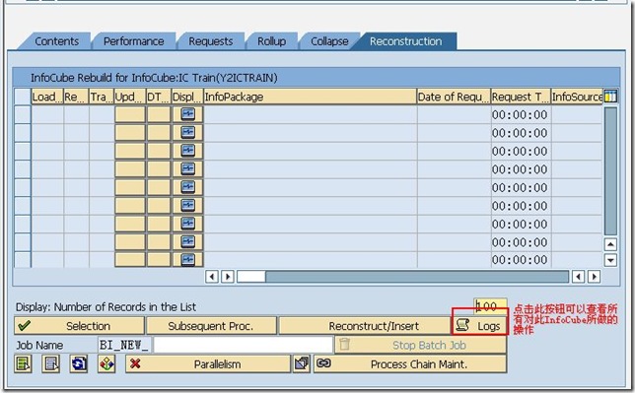Click the InfoSource column header

577,97
